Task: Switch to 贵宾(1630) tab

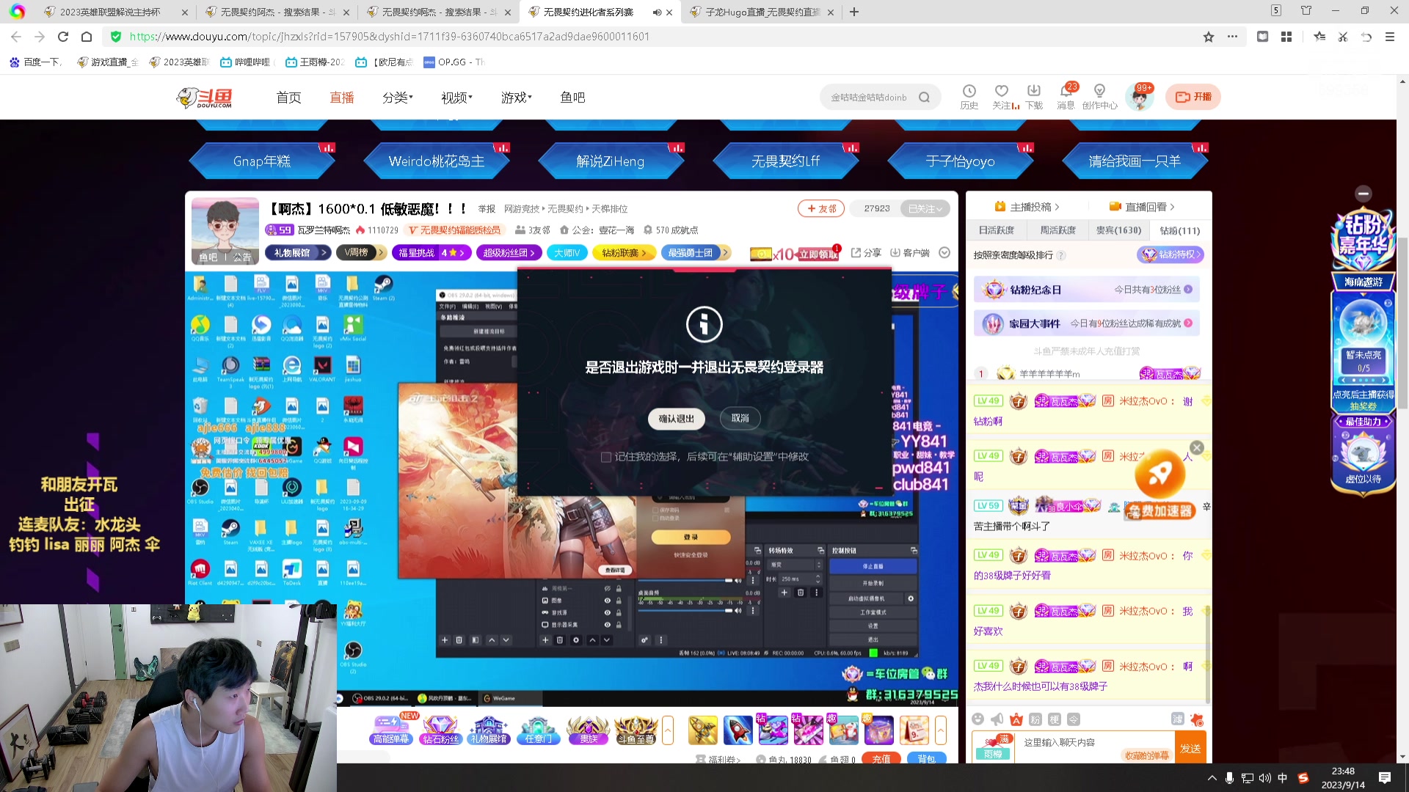Action: click(1119, 230)
